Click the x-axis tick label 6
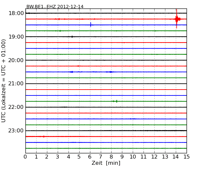 (90, 157)
